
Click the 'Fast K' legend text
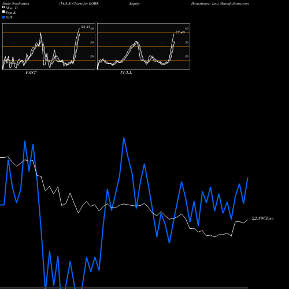tap(11, 13)
